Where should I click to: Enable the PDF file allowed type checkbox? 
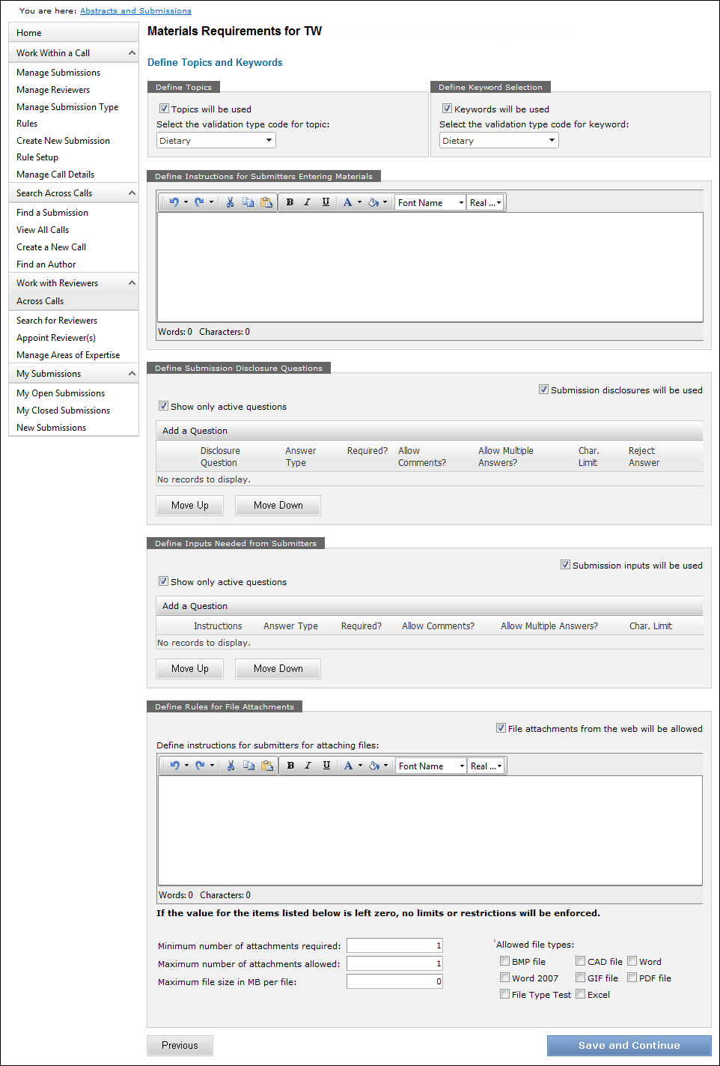[632, 978]
